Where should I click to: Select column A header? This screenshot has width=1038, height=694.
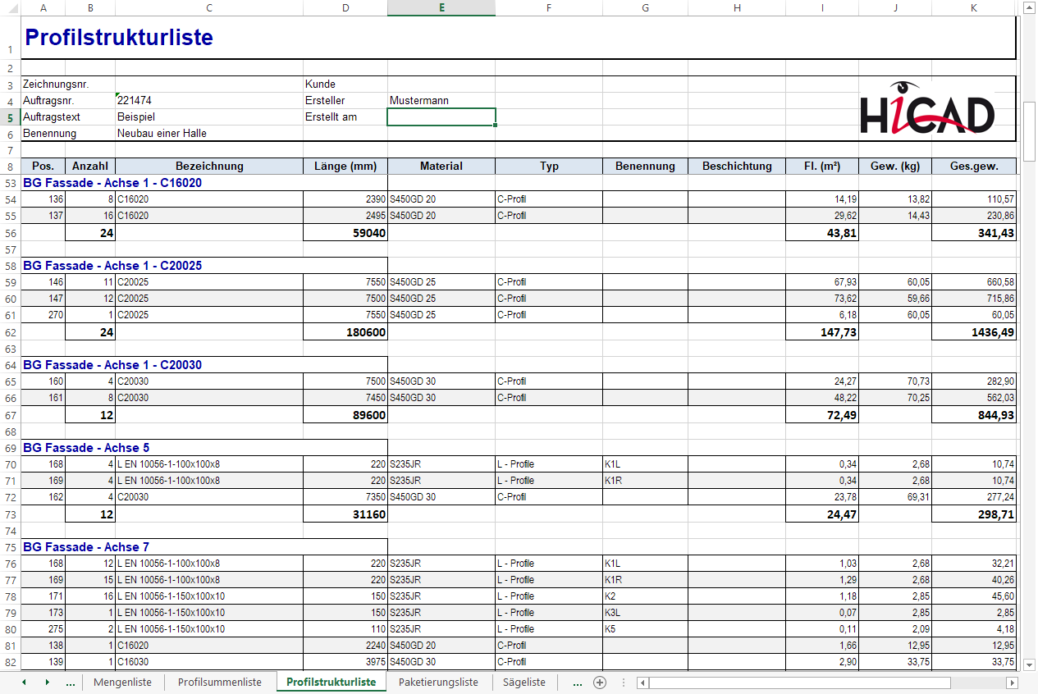(x=43, y=8)
